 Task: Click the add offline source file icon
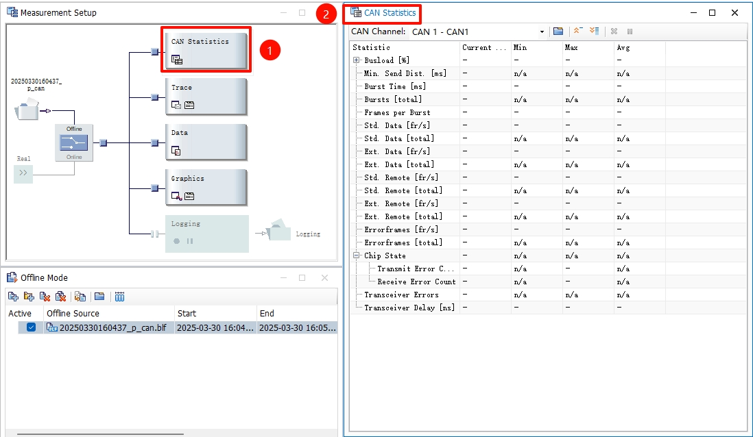[x=13, y=297]
